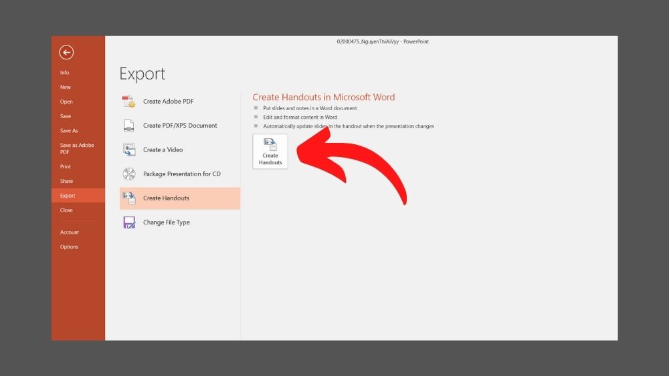
Task: Choose Close in the sidebar menu
Action: tap(66, 210)
